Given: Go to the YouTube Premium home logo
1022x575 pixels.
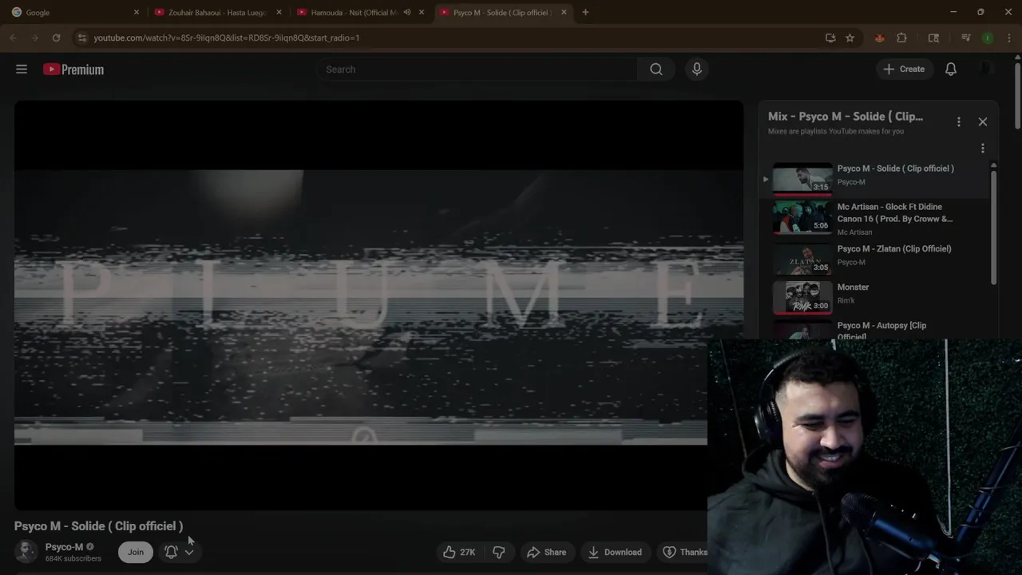Looking at the screenshot, I should point(73,69).
